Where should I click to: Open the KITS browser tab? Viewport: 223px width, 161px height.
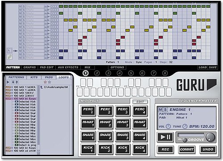[34, 77]
